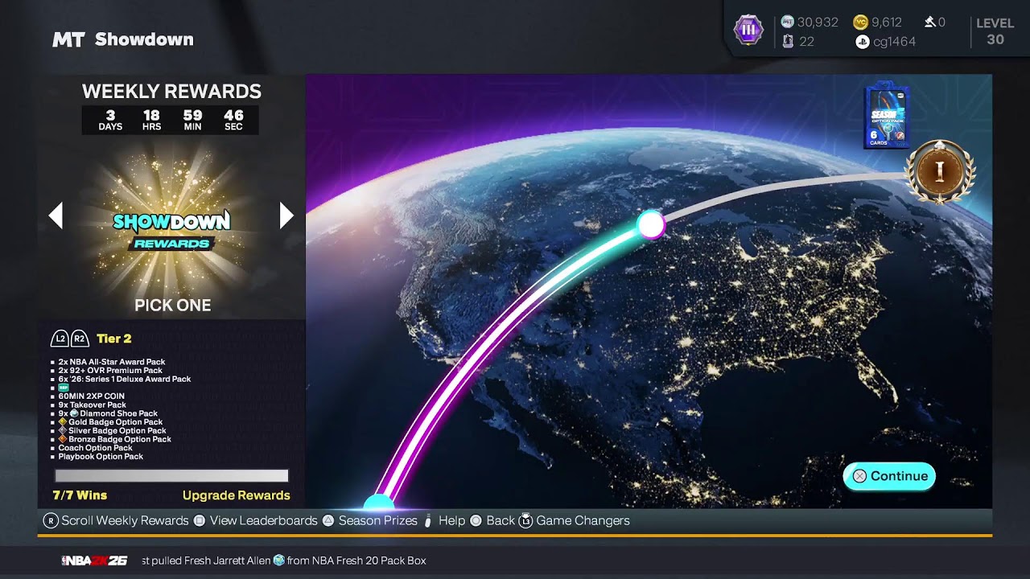Open Game Changers

(583, 520)
